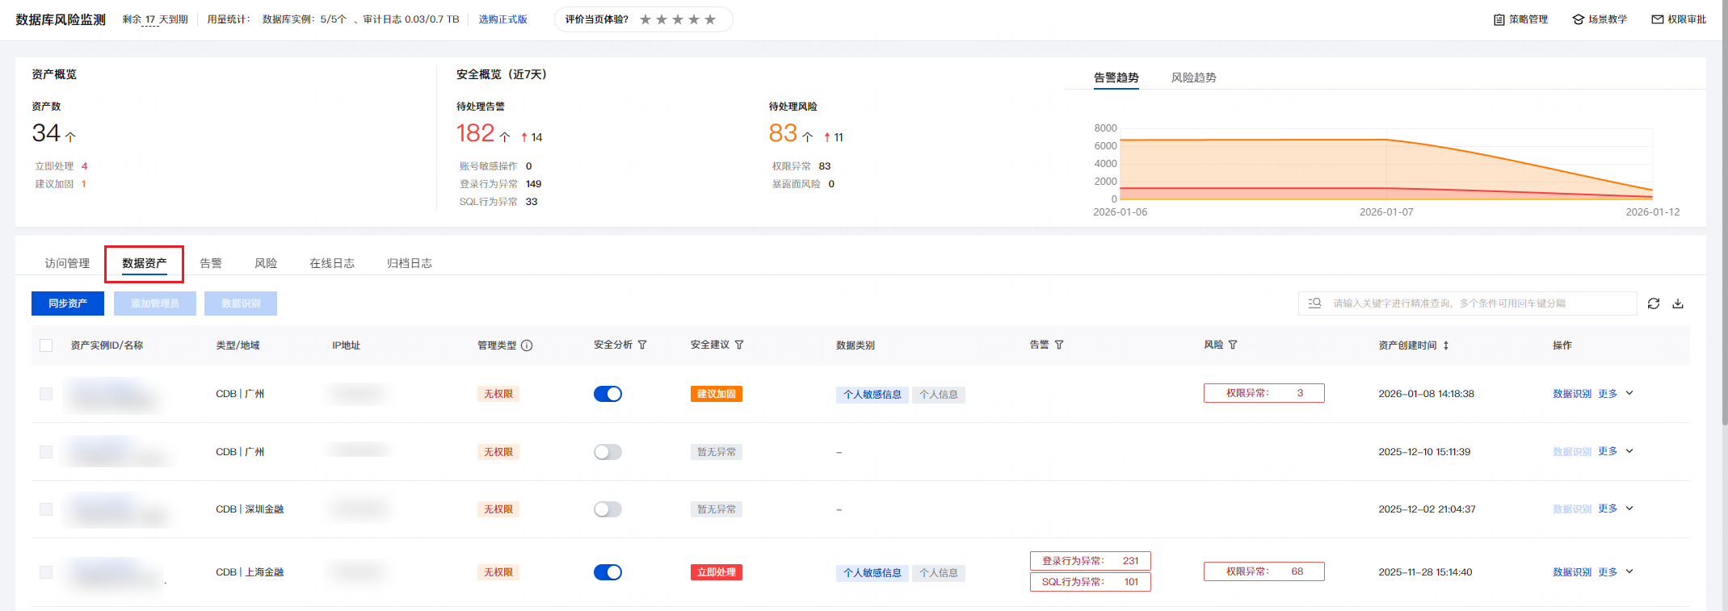The height and width of the screenshot is (611, 1728).
Task: Enable security analysis for the CDB 深圳金融 asset
Action: coord(608,509)
